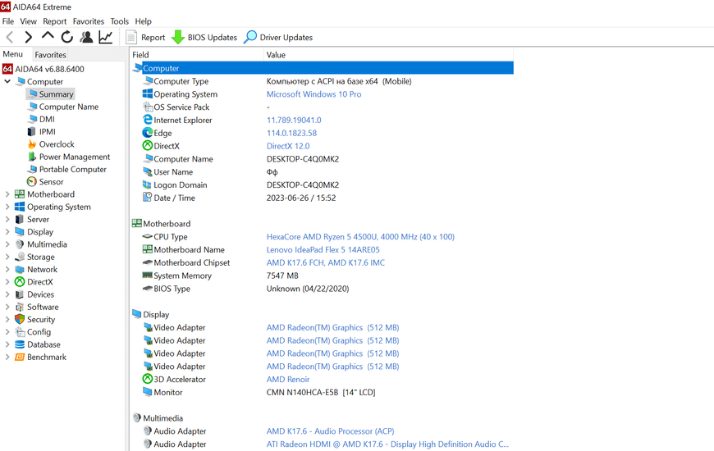
Task: Open the Tools menu
Action: (119, 21)
